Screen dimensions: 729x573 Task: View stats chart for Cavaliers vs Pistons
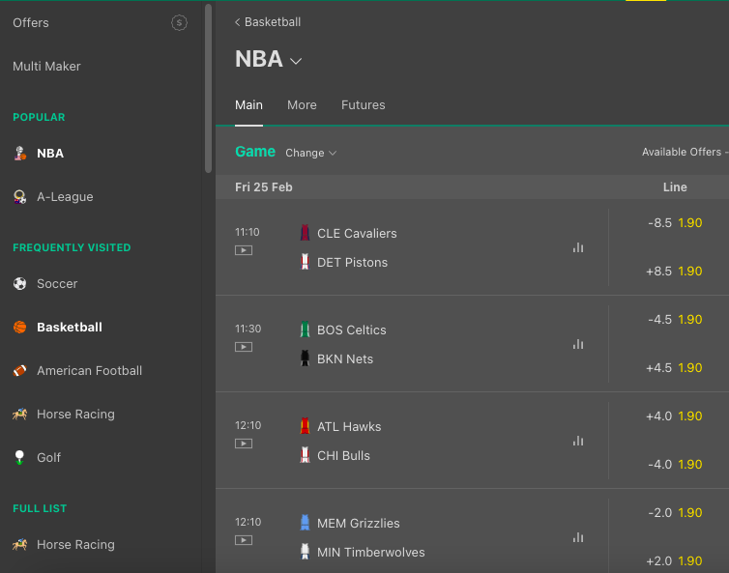click(578, 247)
